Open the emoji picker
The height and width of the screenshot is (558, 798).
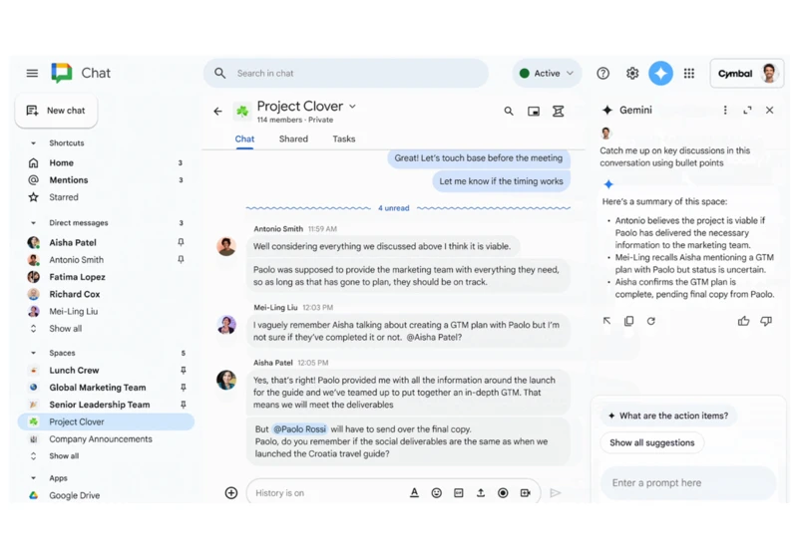tap(436, 492)
